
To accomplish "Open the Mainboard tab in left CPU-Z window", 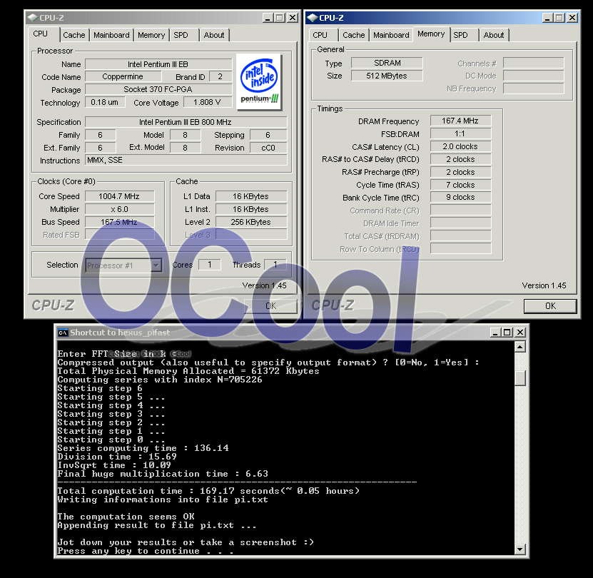I will click(x=111, y=35).
